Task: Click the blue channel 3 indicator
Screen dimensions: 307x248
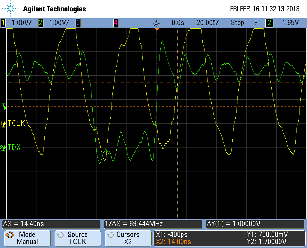Action: coord(78,23)
